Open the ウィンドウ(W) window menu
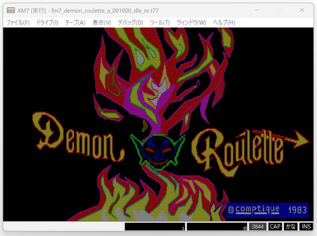 (x=191, y=23)
